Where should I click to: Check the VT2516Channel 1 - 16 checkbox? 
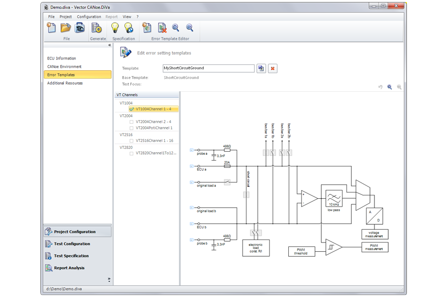point(131,141)
